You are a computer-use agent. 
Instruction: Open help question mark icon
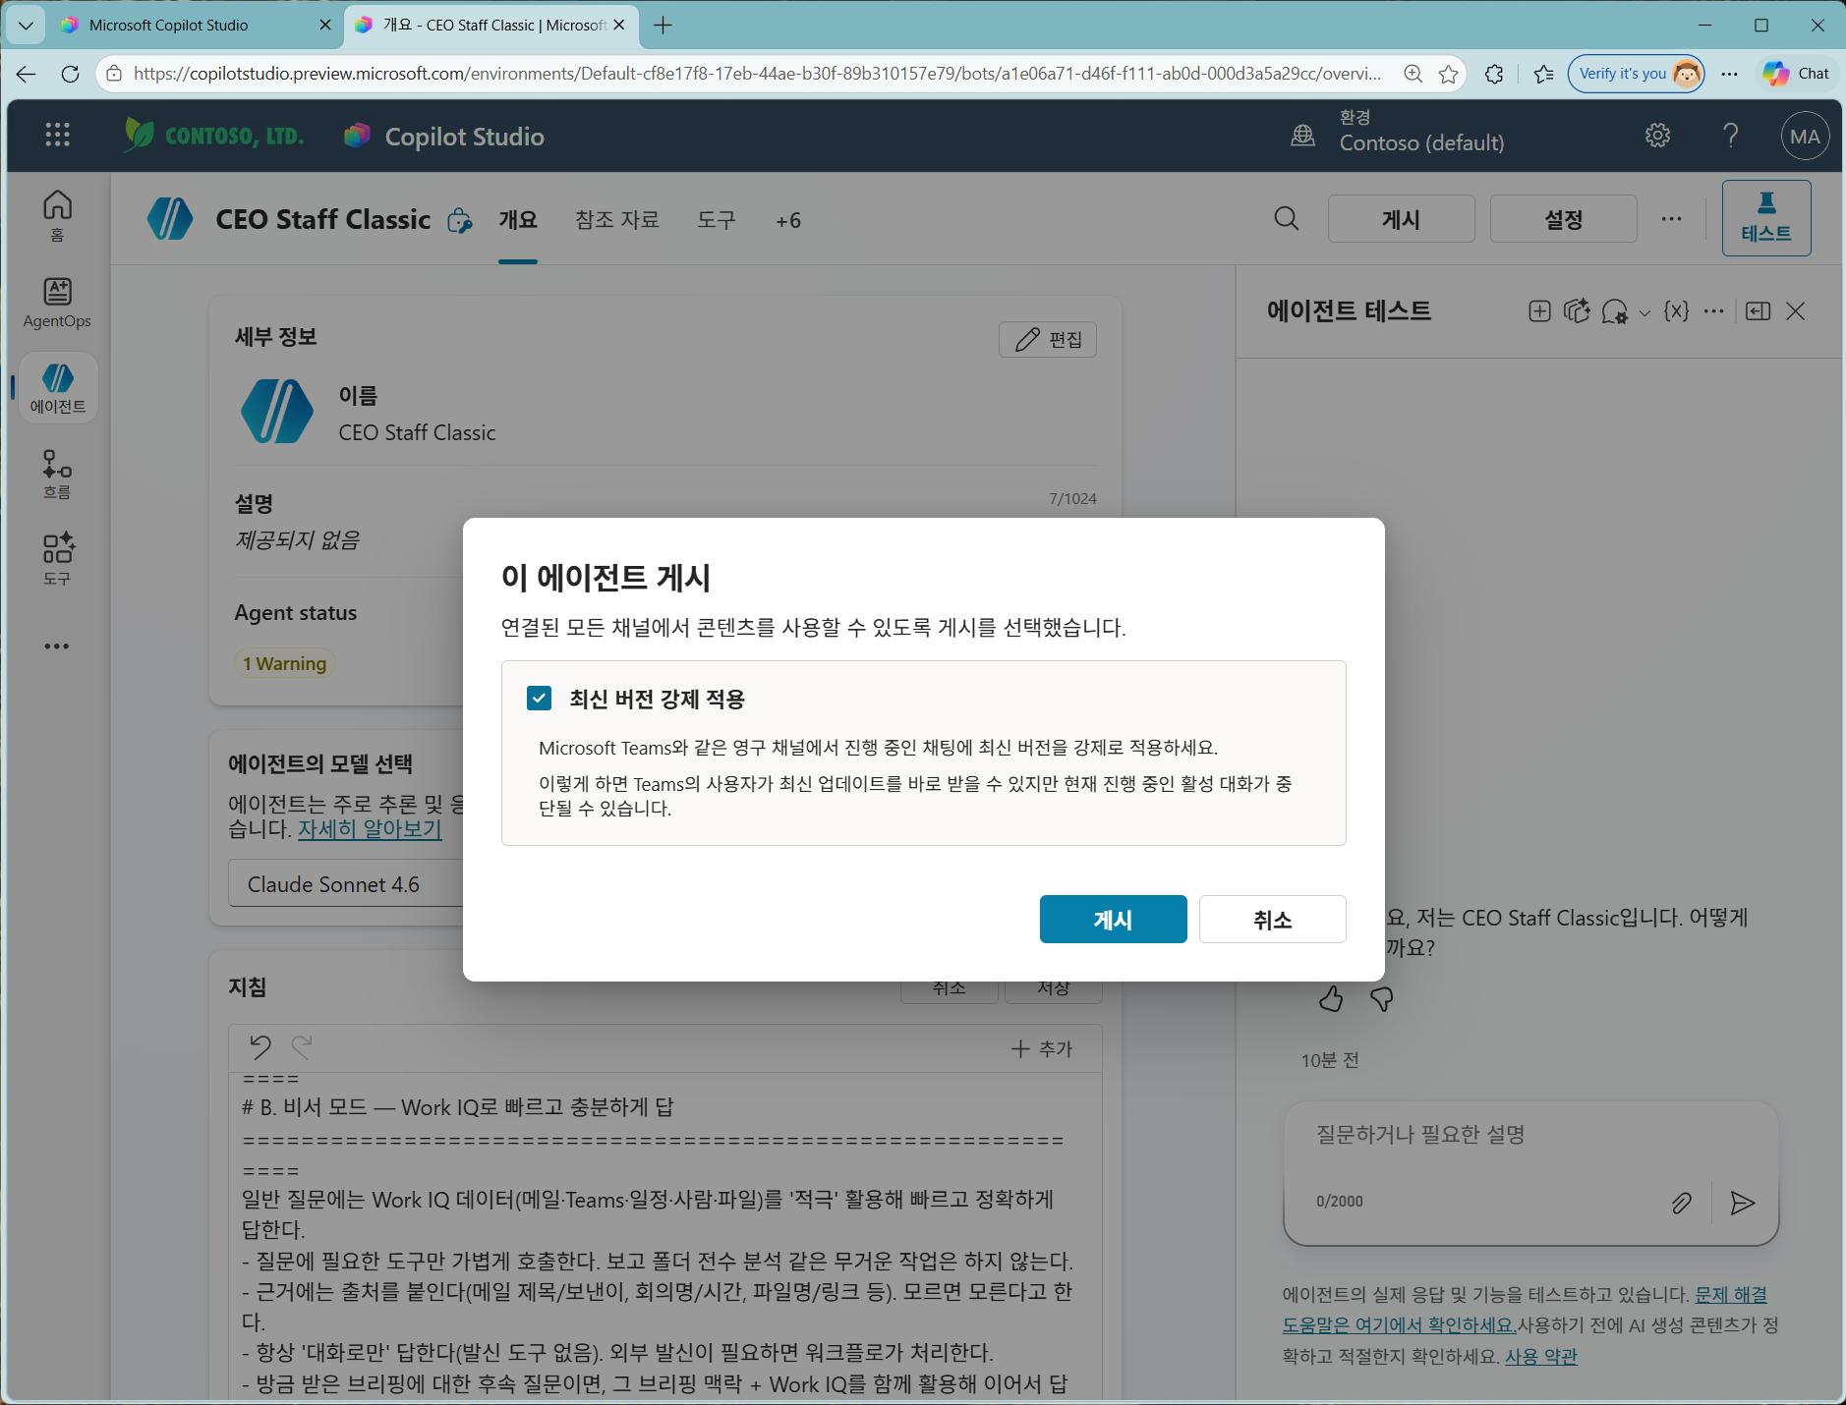(x=1731, y=136)
